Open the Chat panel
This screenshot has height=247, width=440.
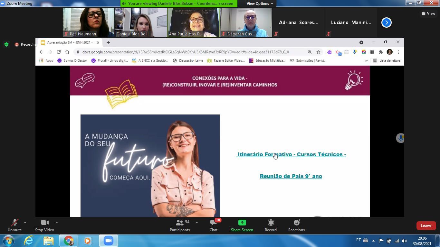[x=214, y=225]
